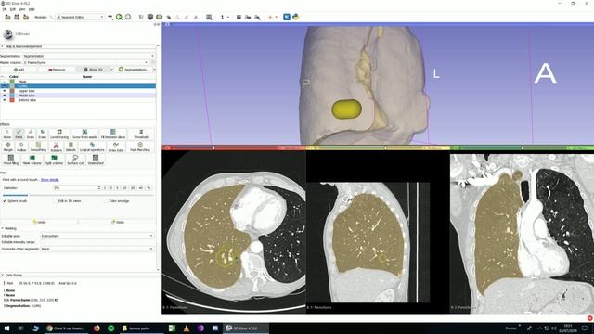Select the Watershed effect
Viewport: 594px width, 334px height.
point(96,160)
